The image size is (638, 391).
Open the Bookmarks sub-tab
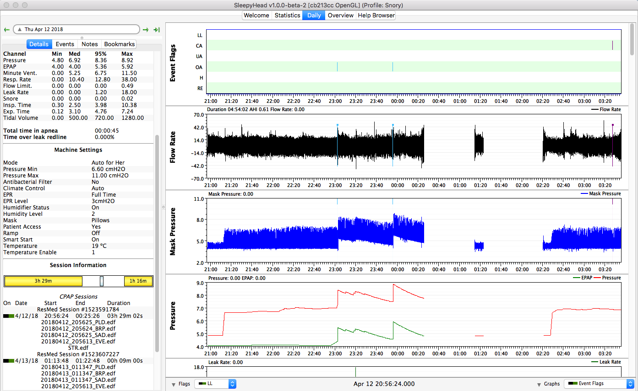120,44
